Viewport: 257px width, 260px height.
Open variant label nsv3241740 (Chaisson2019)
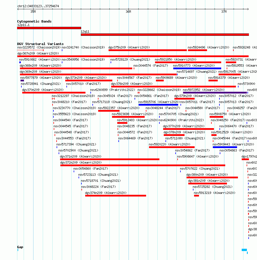point(83,47)
